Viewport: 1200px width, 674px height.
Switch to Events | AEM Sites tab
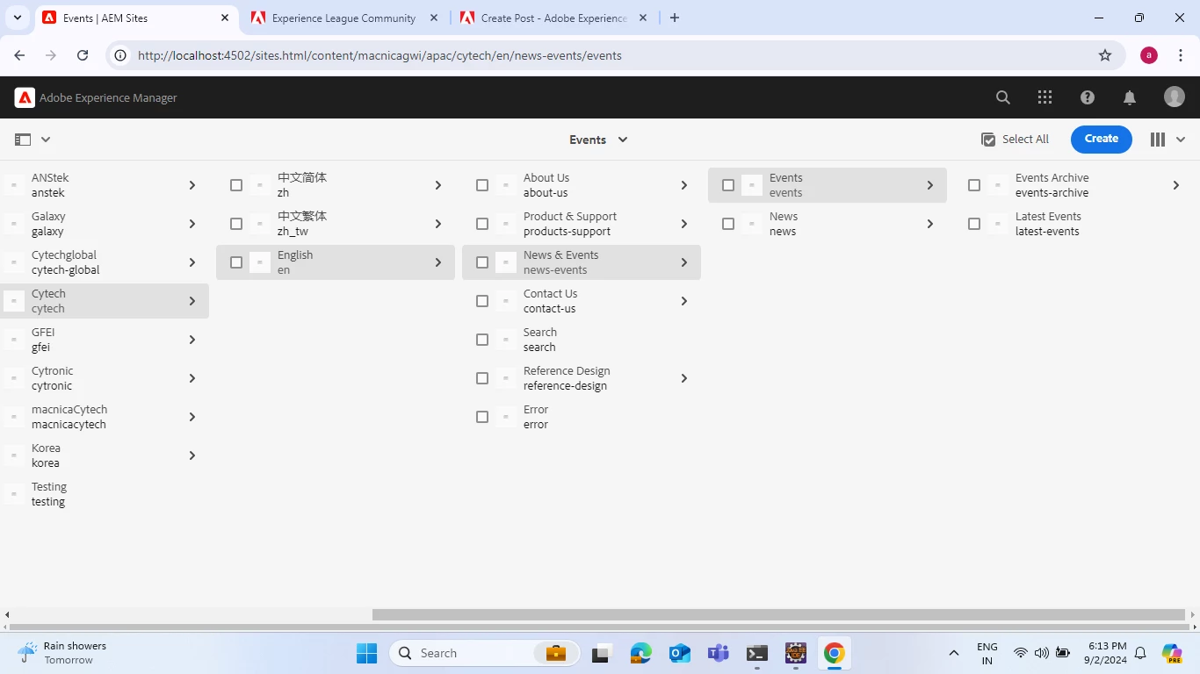tap(136, 18)
